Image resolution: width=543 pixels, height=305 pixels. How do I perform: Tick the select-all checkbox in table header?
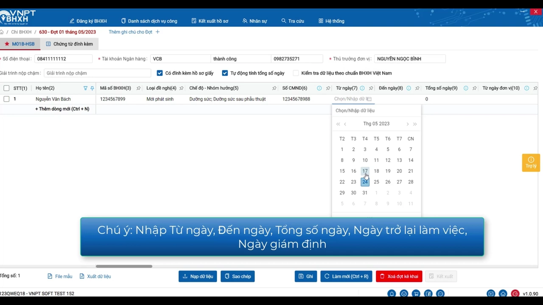(x=6, y=88)
